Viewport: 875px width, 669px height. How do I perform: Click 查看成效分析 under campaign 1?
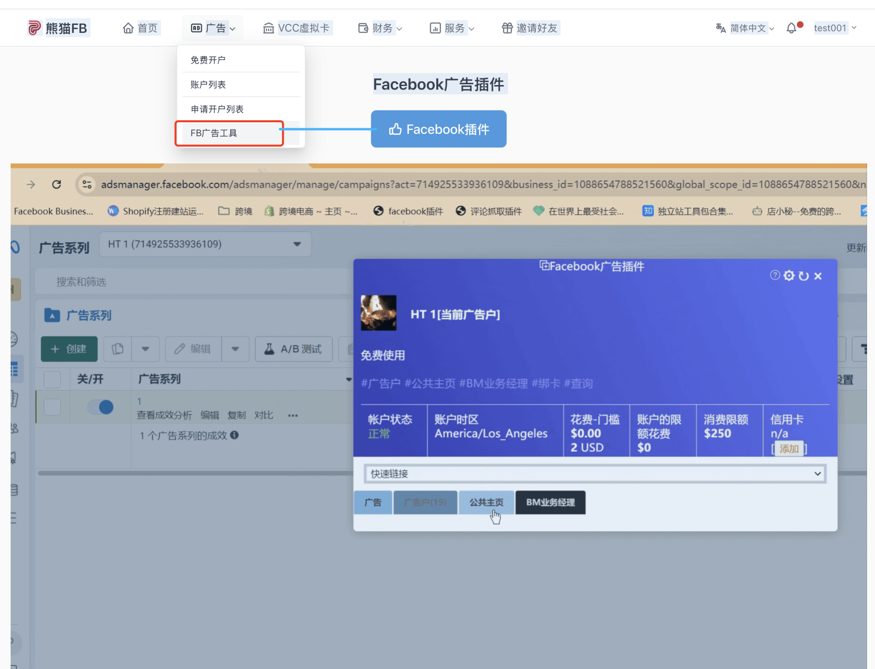(164, 415)
